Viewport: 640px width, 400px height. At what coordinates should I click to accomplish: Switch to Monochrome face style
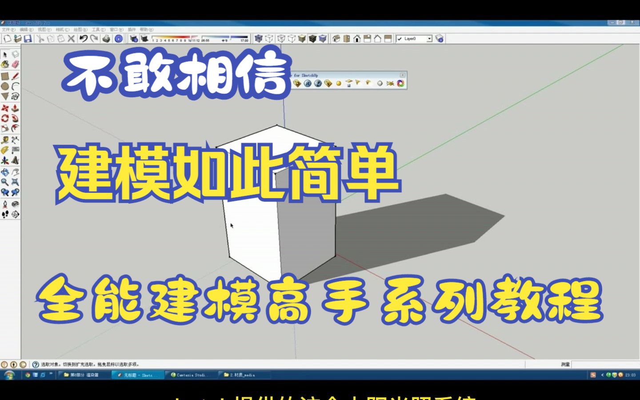[323, 39]
